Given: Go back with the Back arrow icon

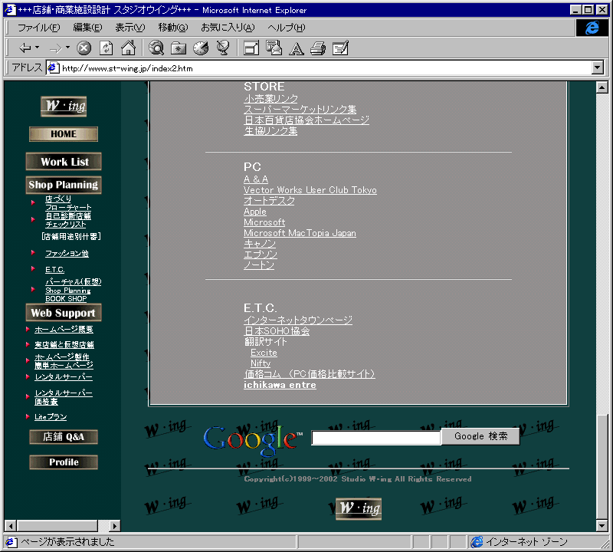Looking at the screenshot, I should 25,48.
